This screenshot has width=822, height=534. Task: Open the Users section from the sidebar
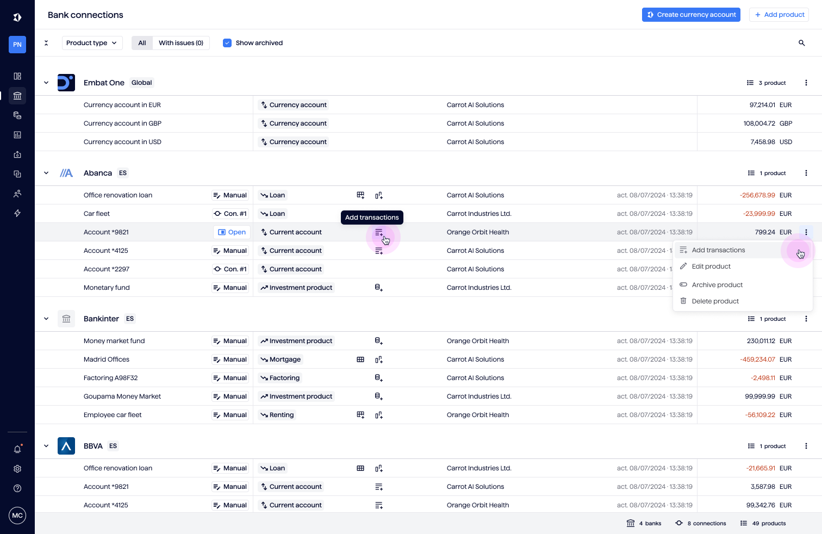click(17, 194)
